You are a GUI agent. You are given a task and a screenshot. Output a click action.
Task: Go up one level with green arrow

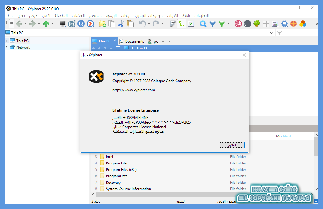(46, 24)
